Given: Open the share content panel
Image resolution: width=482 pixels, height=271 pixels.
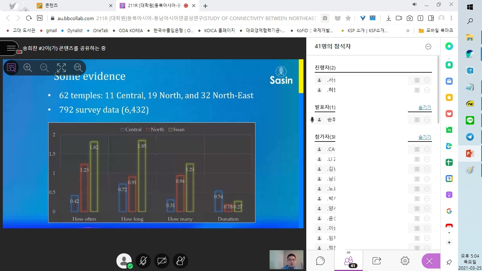Looking at the screenshot, I should pos(376,261).
